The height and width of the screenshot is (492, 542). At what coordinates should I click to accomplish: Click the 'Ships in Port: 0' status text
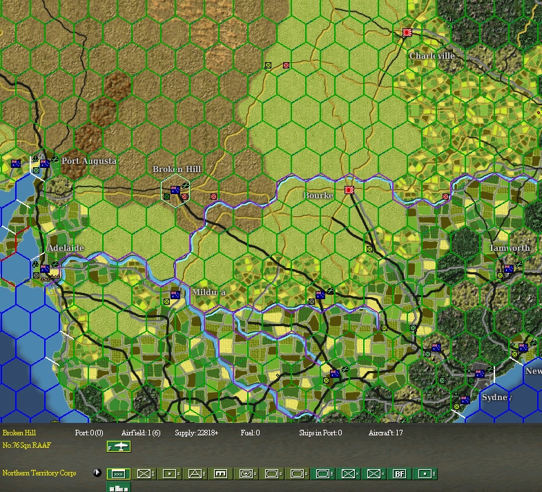coord(320,433)
